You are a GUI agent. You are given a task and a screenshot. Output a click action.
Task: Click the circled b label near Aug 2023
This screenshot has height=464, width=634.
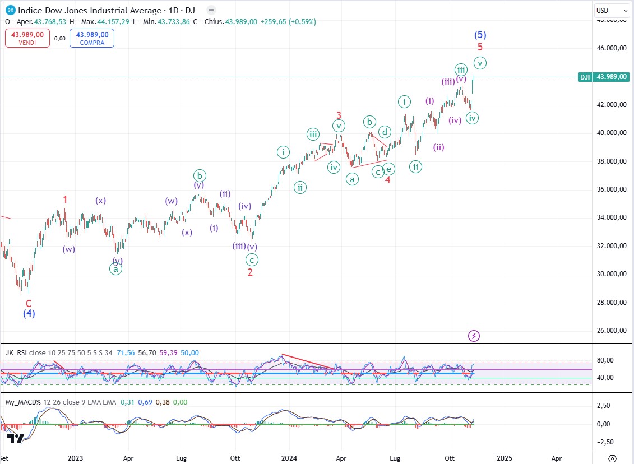pos(200,176)
